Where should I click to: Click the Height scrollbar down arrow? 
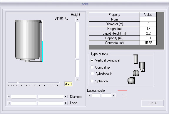[x=77, y=79]
